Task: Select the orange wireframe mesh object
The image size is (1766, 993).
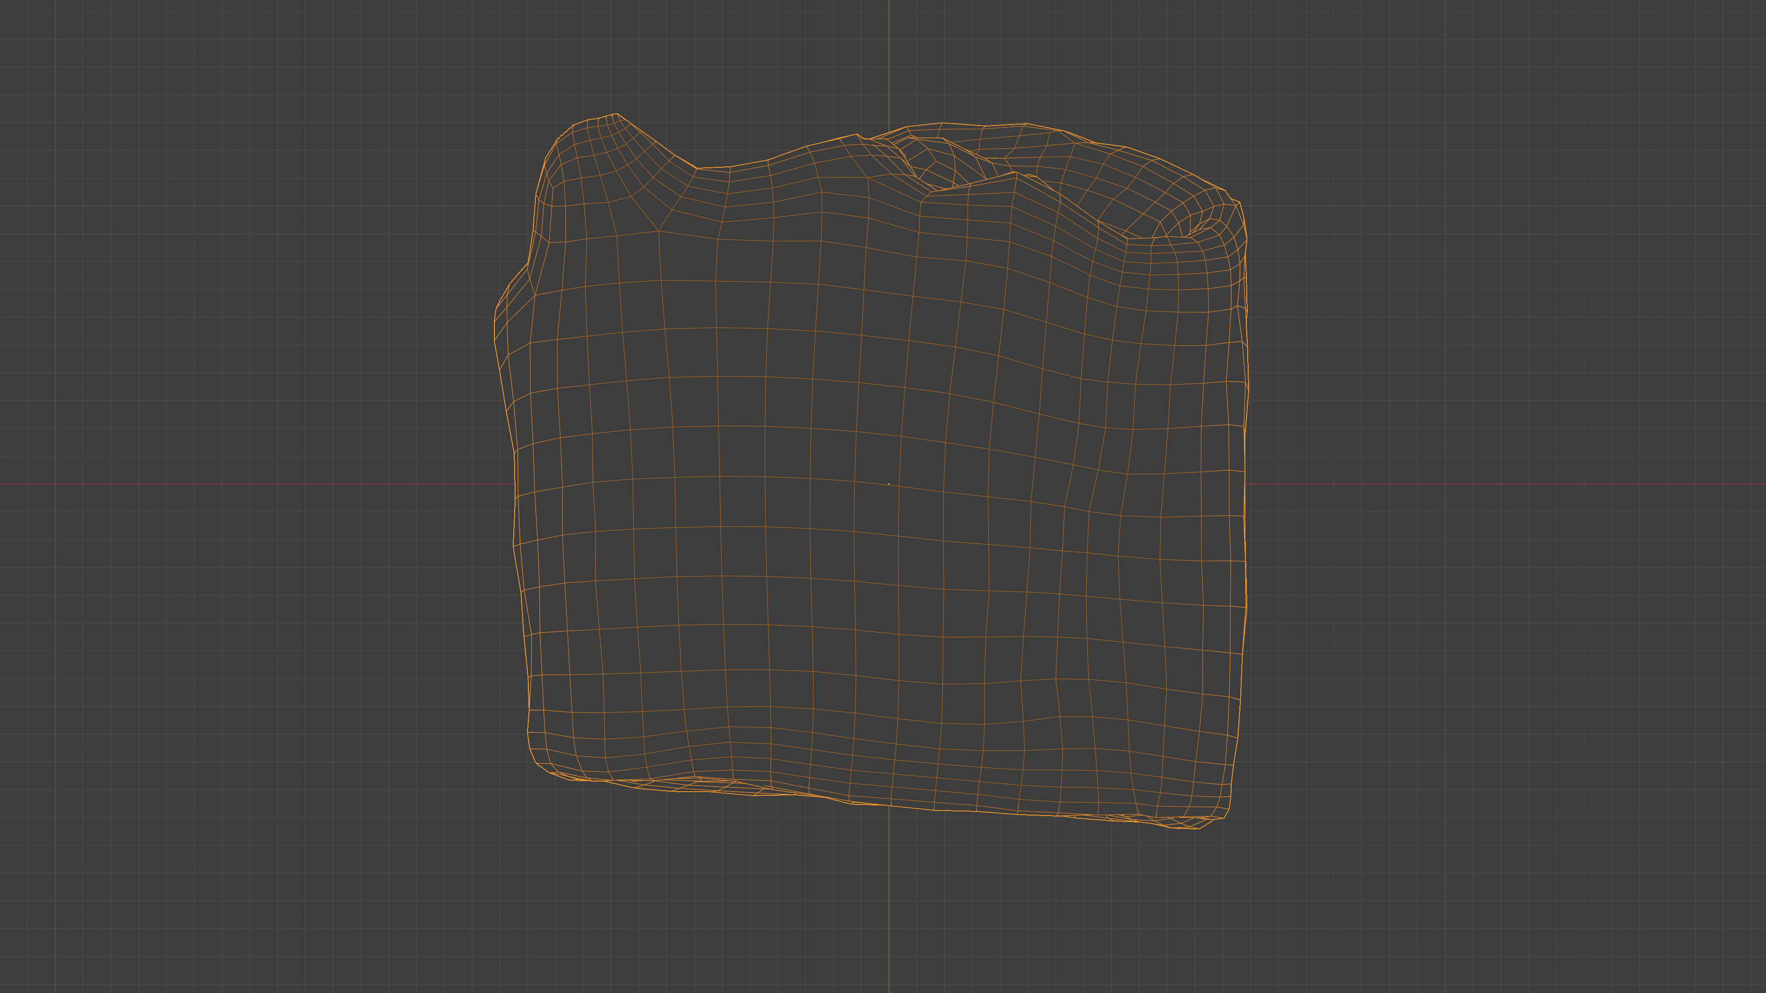Action: (871, 472)
